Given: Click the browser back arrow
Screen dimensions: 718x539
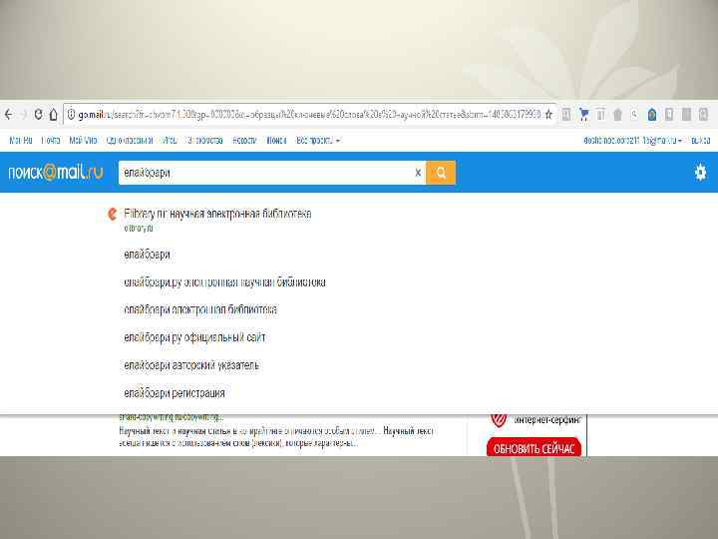Looking at the screenshot, I should coord(9,114).
